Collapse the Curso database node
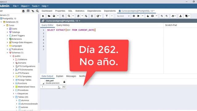This screenshot has width=197, height=111. 4,25
